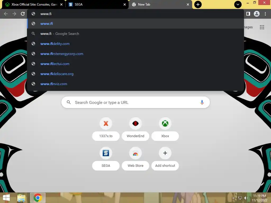Open the network status tray icon
Image resolution: width=271 pixels, height=203 pixels.
[x=240, y=198]
